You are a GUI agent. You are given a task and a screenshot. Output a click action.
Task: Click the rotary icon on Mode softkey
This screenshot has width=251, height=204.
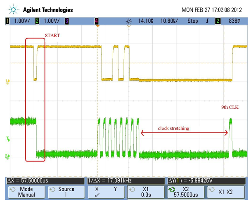[x=12, y=190]
